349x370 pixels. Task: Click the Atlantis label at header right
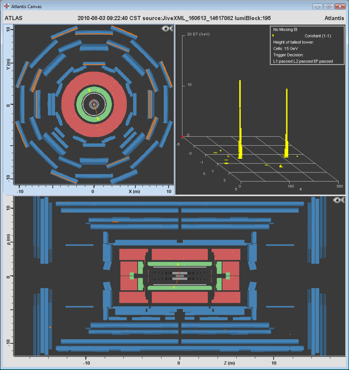(333, 18)
